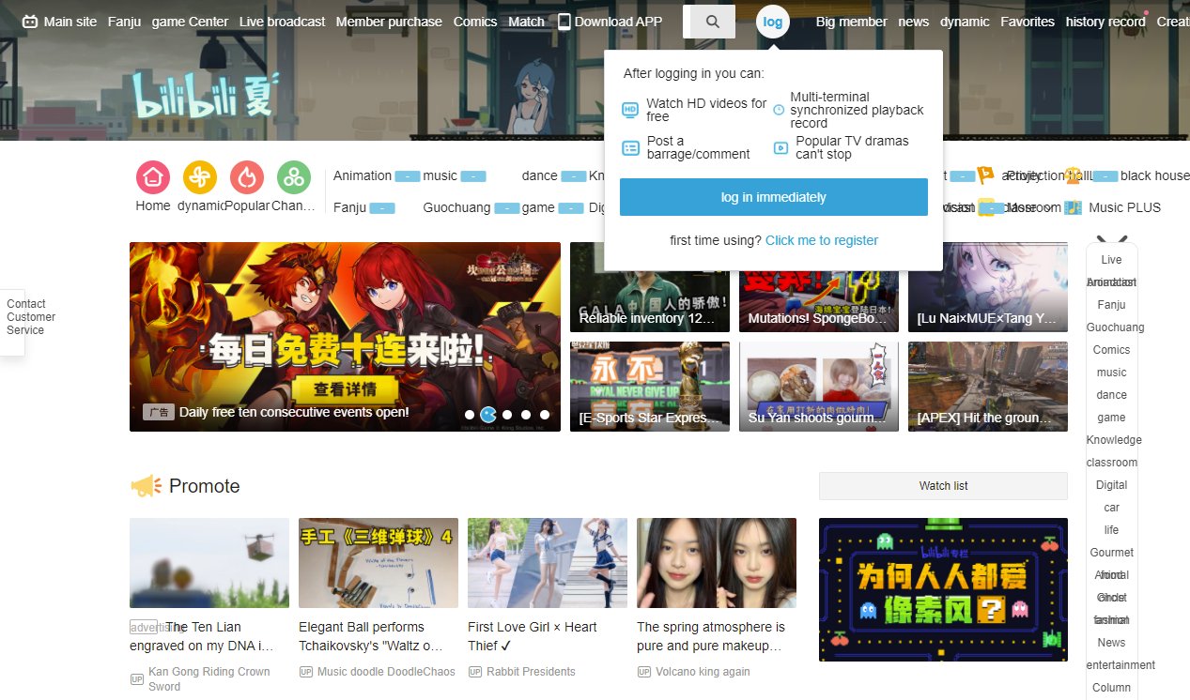Open 'The spring atmosphere' makeup video
The height and width of the screenshot is (700, 1190).
[x=717, y=563]
